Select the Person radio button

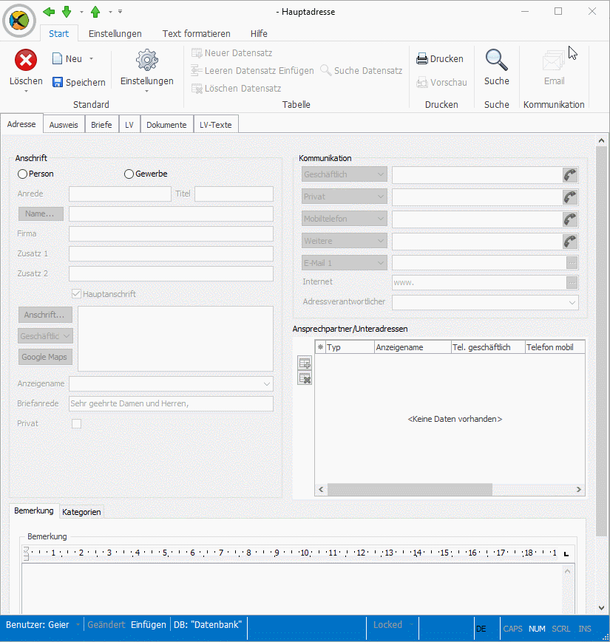coord(22,174)
